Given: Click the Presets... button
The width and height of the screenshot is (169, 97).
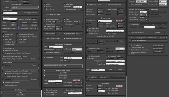Looking at the screenshot, I should [x=158, y=51].
